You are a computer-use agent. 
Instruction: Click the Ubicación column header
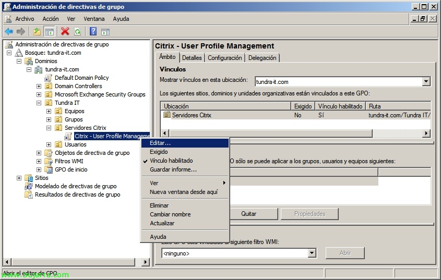coord(226,106)
